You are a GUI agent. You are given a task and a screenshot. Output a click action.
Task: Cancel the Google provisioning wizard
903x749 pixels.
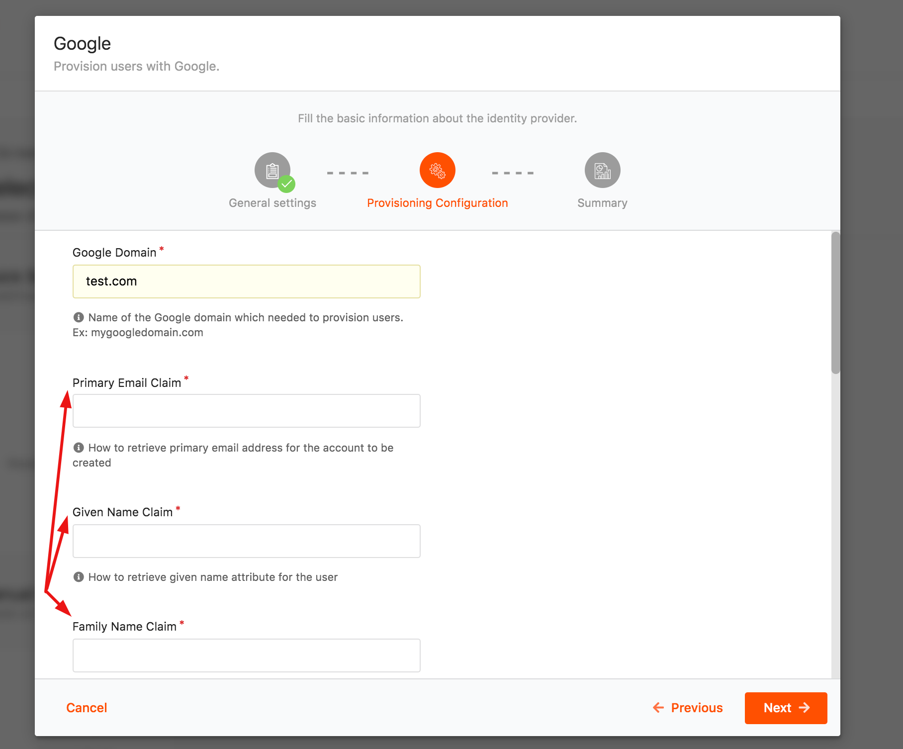pyautogui.click(x=87, y=708)
